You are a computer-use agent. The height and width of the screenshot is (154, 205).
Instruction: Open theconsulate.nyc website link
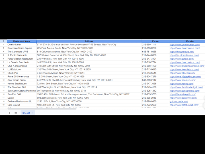point(182,52)
